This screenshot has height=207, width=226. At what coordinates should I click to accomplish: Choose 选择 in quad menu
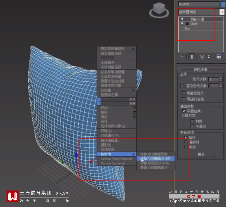(x=116, y=121)
